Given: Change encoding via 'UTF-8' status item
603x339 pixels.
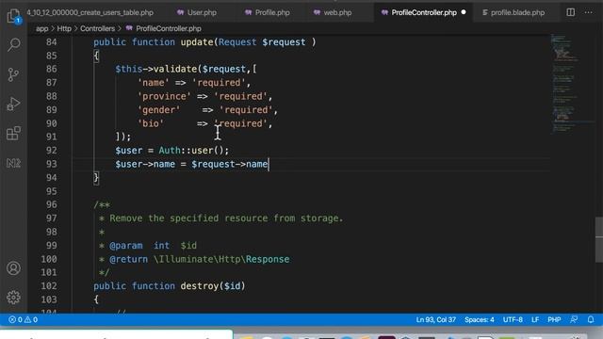Looking at the screenshot, I should (x=513, y=319).
